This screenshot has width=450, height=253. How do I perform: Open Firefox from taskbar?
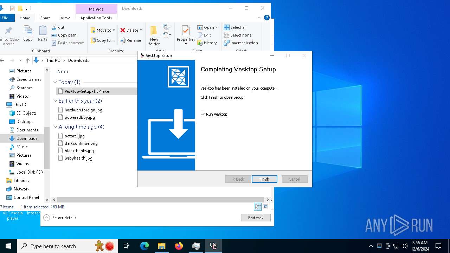click(x=179, y=246)
